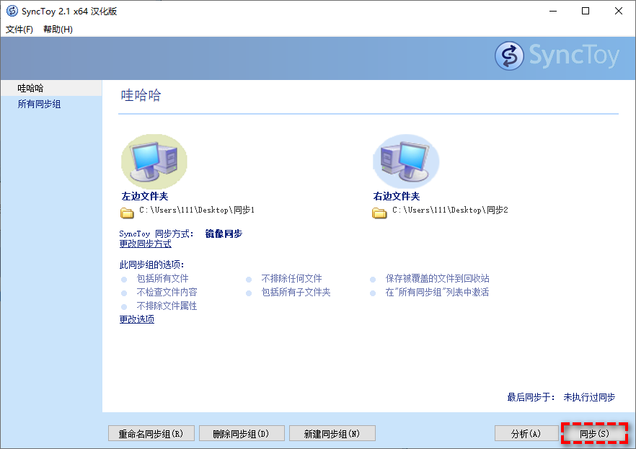Screen dimensions: 636x449
Task: Click the 哇哈哈 heading in main panel
Action: (x=141, y=95)
